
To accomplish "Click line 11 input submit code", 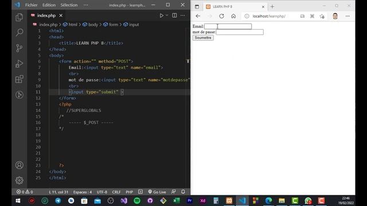I will [96, 92].
